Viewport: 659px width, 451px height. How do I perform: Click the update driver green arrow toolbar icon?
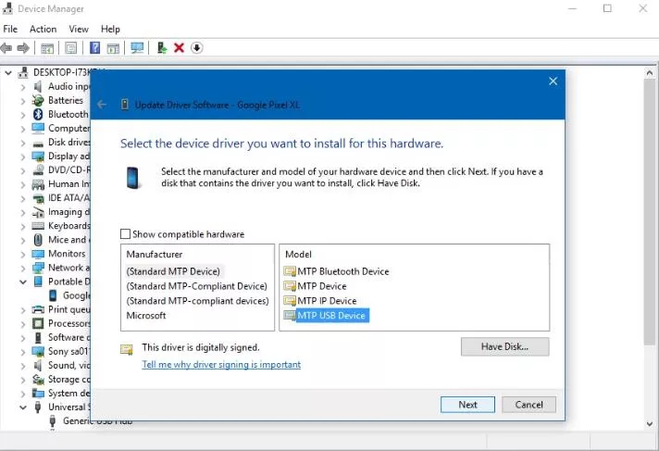tap(162, 47)
